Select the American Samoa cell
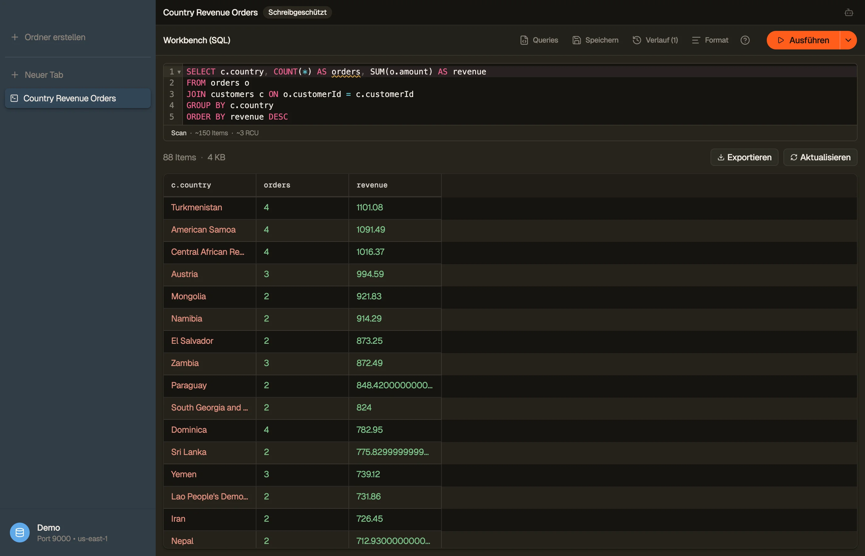The height and width of the screenshot is (556, 865). coord(210,230)
